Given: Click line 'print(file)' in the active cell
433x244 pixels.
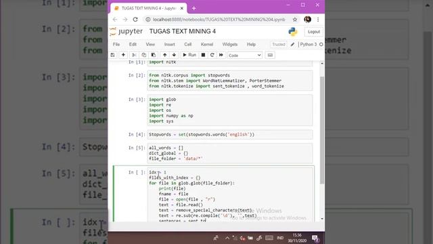Looking at the screenshot, I should point(172,188).
